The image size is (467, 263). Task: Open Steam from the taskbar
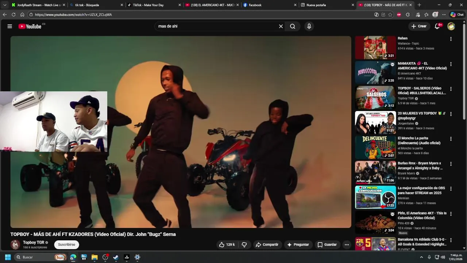point(116,257)
